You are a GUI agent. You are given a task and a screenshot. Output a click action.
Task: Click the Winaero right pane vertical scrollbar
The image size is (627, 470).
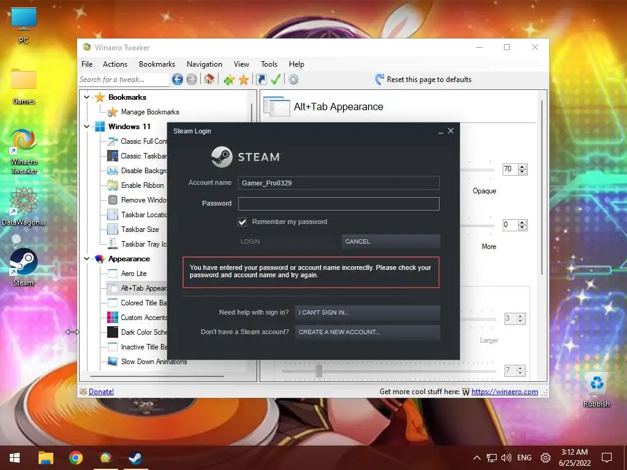pos(543,188)
